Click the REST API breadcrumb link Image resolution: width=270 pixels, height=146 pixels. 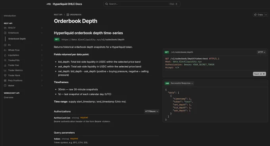coord(58,15)
